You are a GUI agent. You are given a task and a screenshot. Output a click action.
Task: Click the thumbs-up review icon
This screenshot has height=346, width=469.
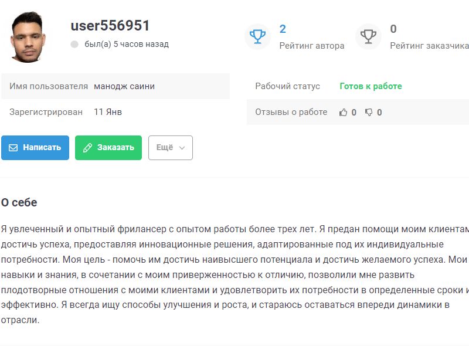coord(344,112)
